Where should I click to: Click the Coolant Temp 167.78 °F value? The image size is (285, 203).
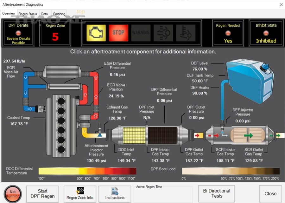pyautogui.click(x=19, y=124)
